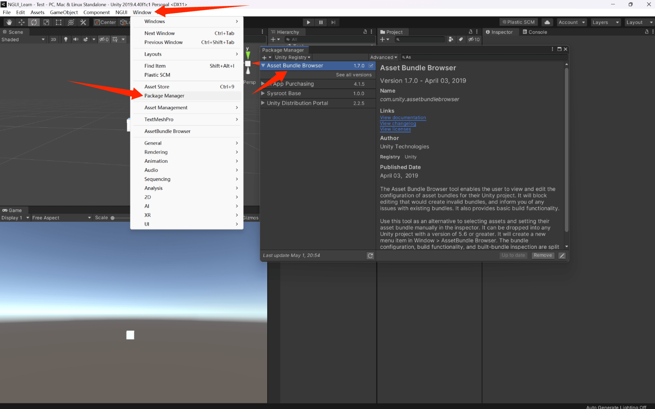Select the Scale tool

(46, 22)
